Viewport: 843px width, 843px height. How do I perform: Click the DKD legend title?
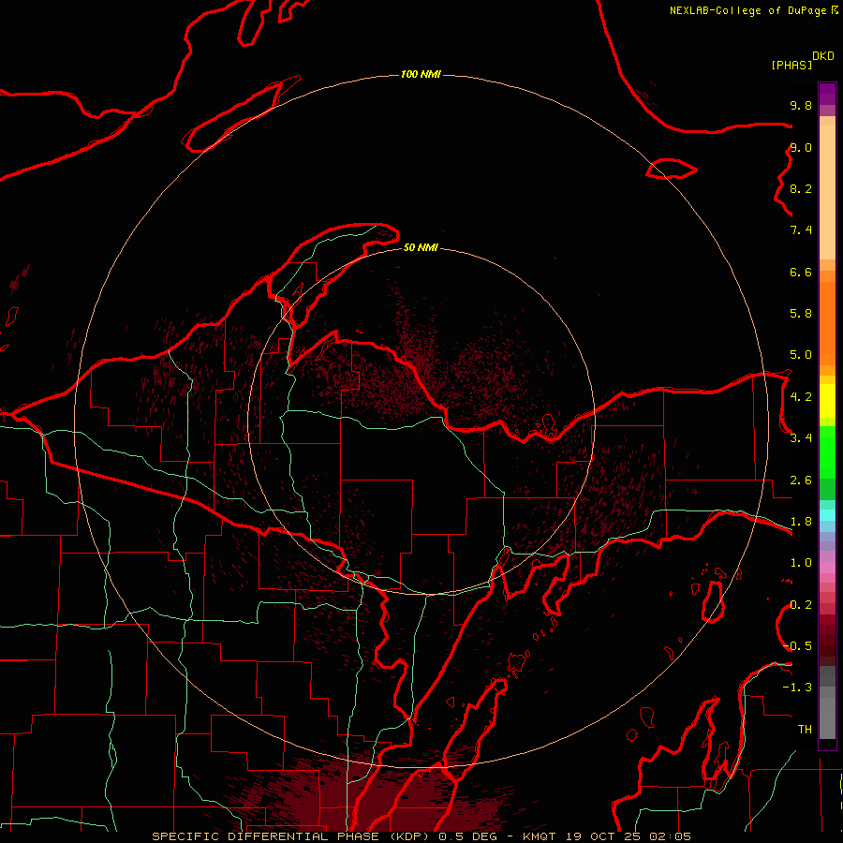click(823, 56)
